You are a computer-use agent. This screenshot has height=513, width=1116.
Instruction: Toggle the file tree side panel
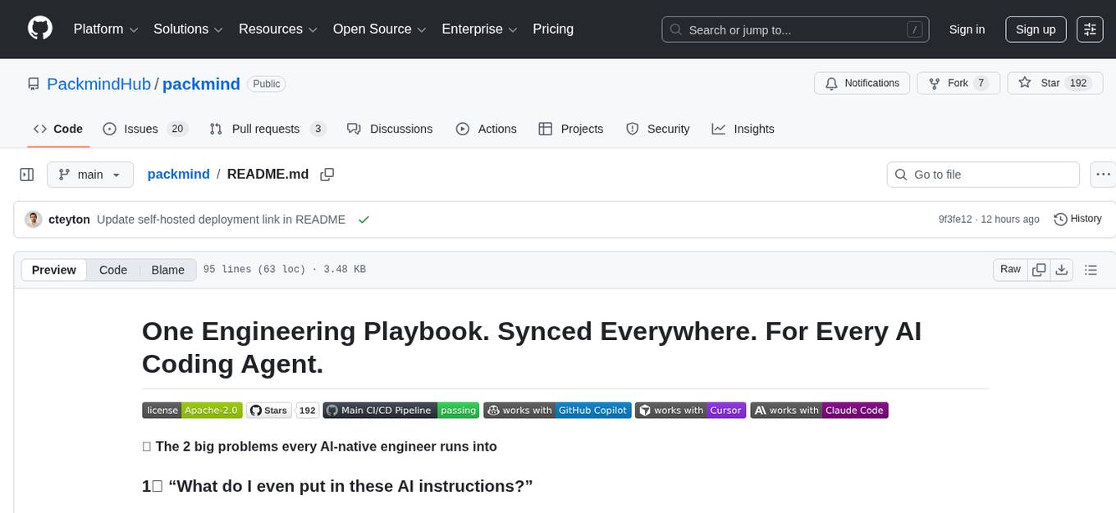(x=26, y=174)
